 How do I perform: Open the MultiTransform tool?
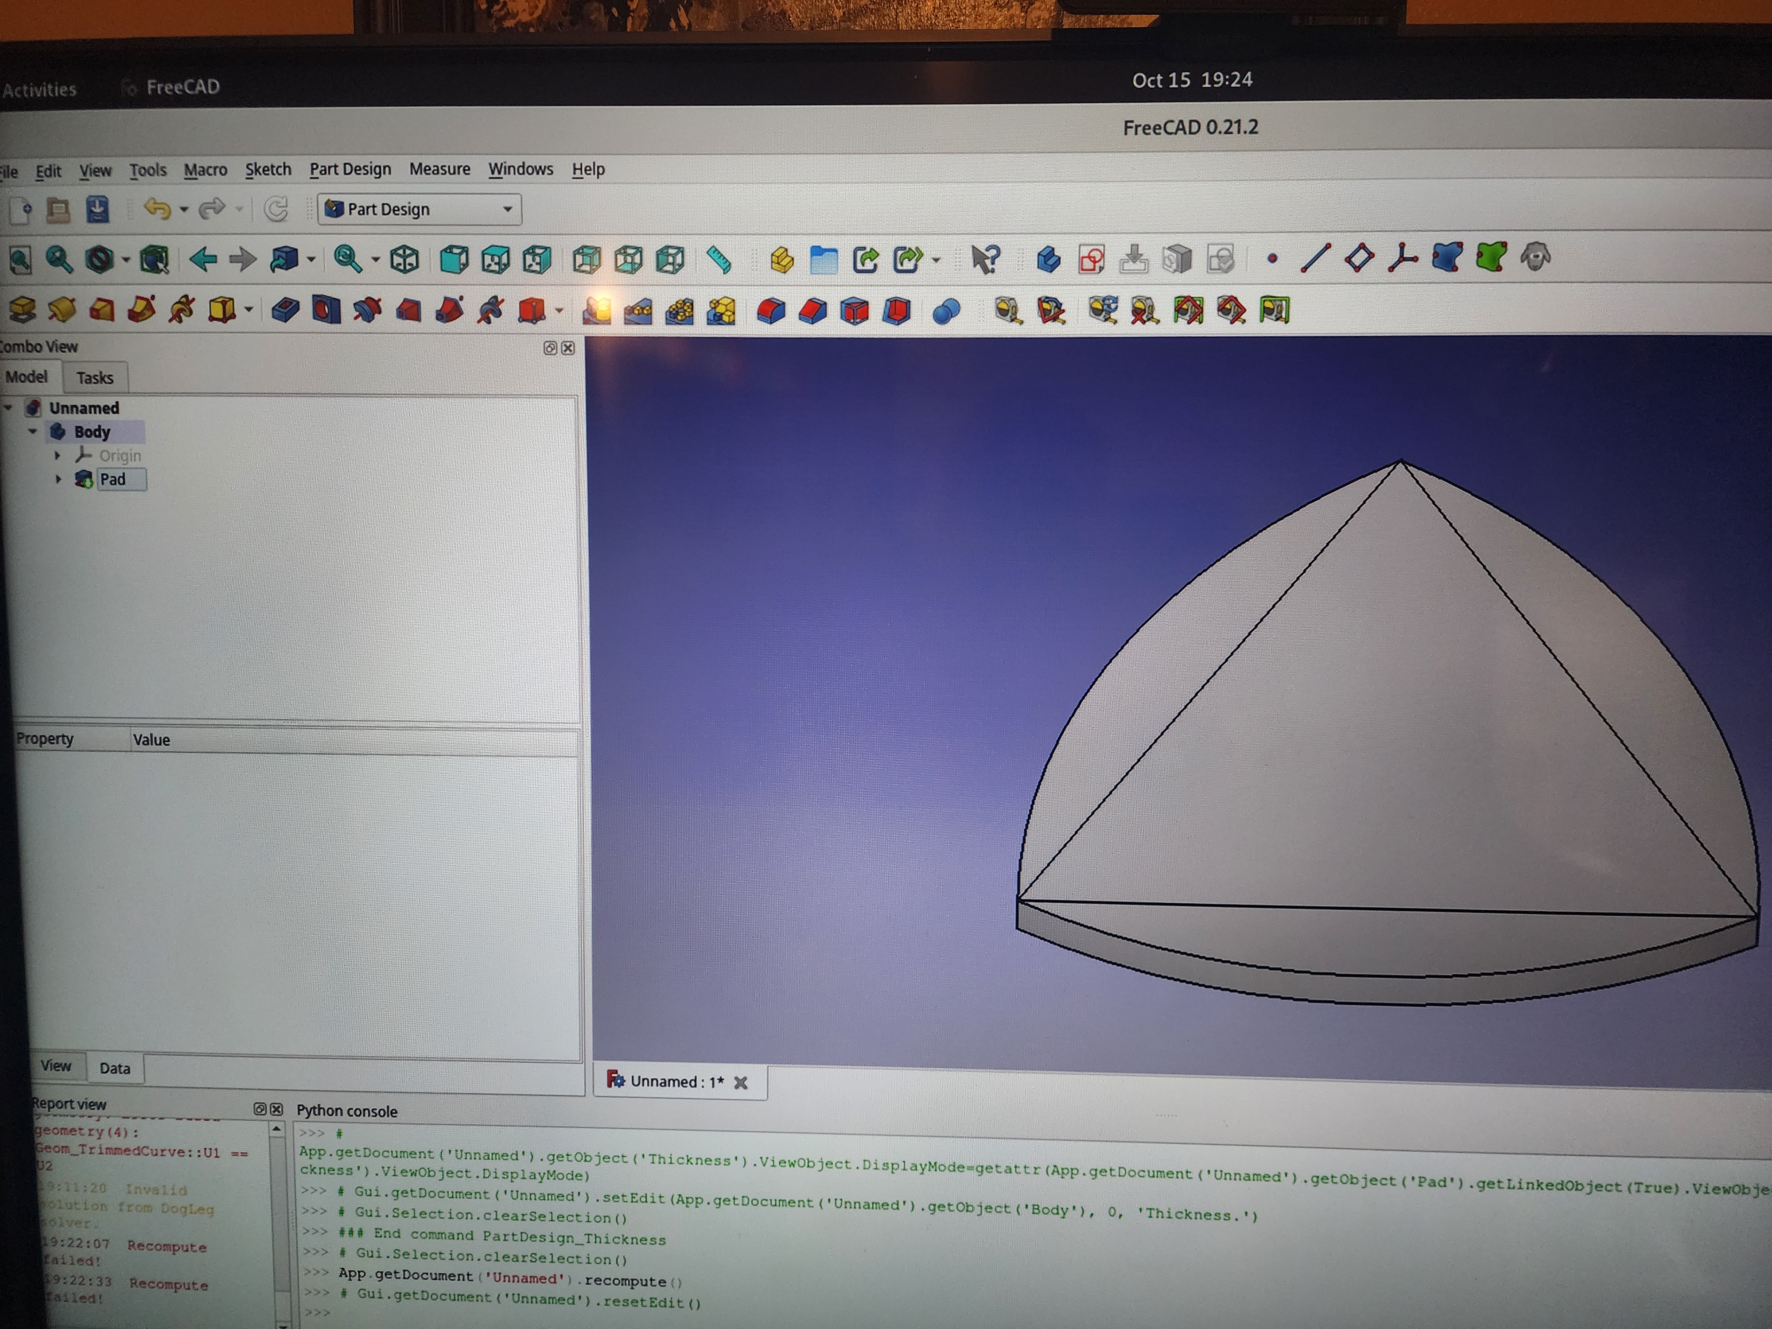pyautogui.click(x=721, y=311)
